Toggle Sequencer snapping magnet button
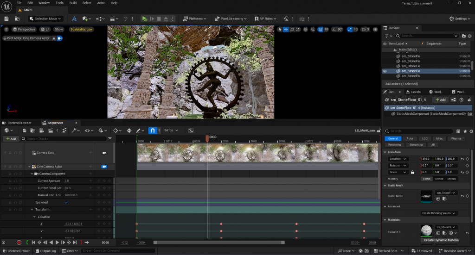Image resolution: width=475 pixels, height=255 pixels. [x=152, y=131]
